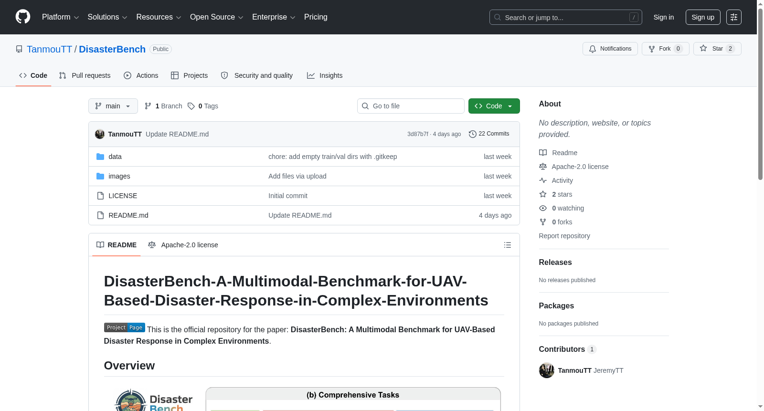Click the Sign in link
764x411 pixels.
click(664, 17)
